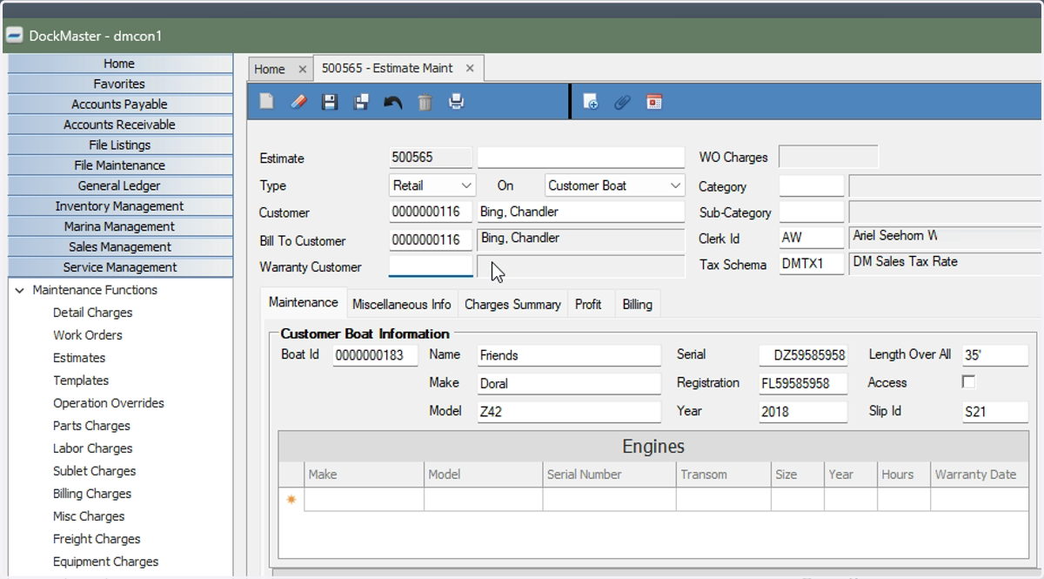This screenshot has height=579, width=1044.
Task: Collapse the Maintenance Functions tree
Action: 20,290
